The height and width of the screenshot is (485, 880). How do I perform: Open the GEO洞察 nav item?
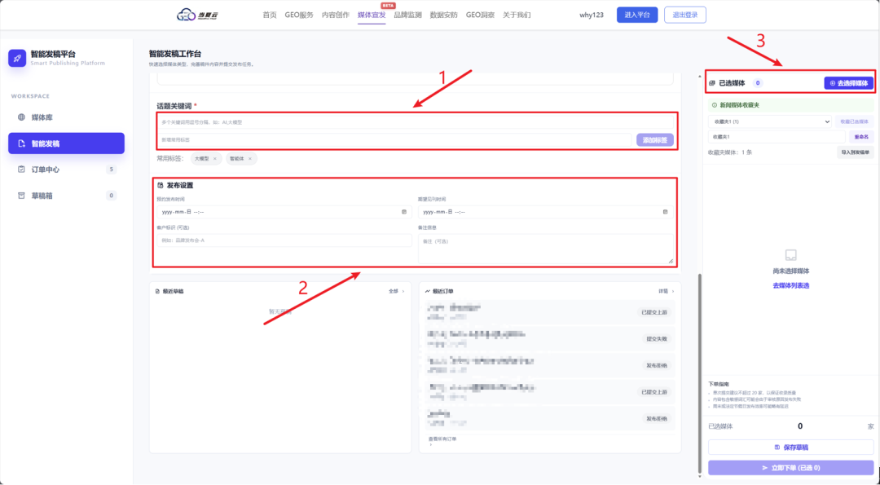pos(481,15)
